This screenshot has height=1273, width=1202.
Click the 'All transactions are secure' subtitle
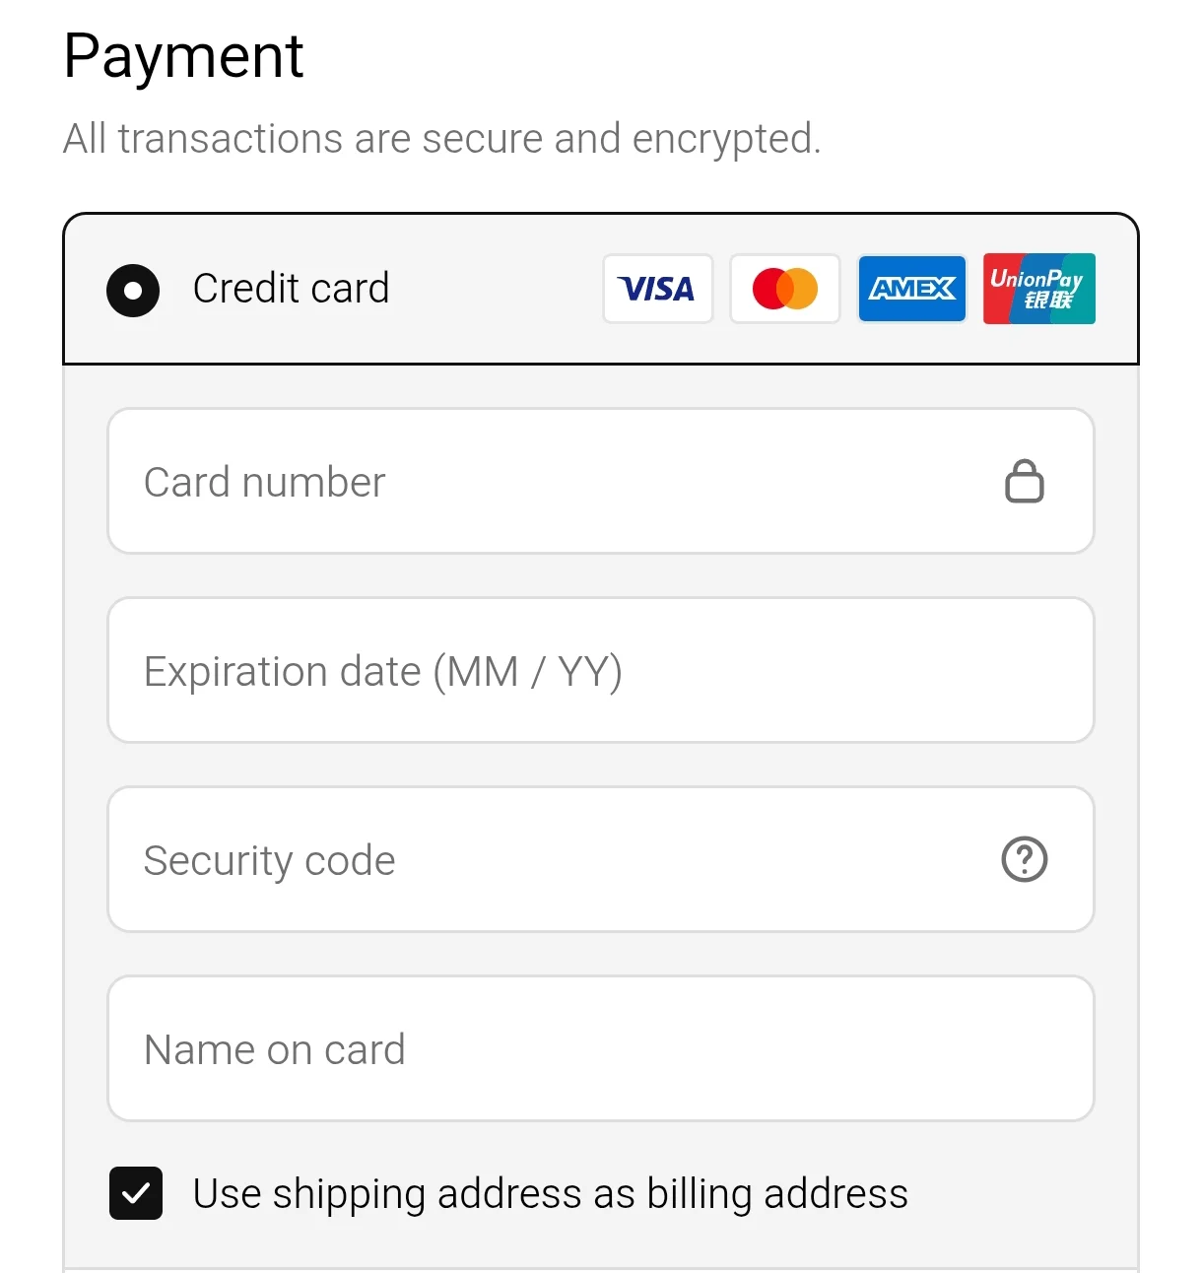(441, 139)
